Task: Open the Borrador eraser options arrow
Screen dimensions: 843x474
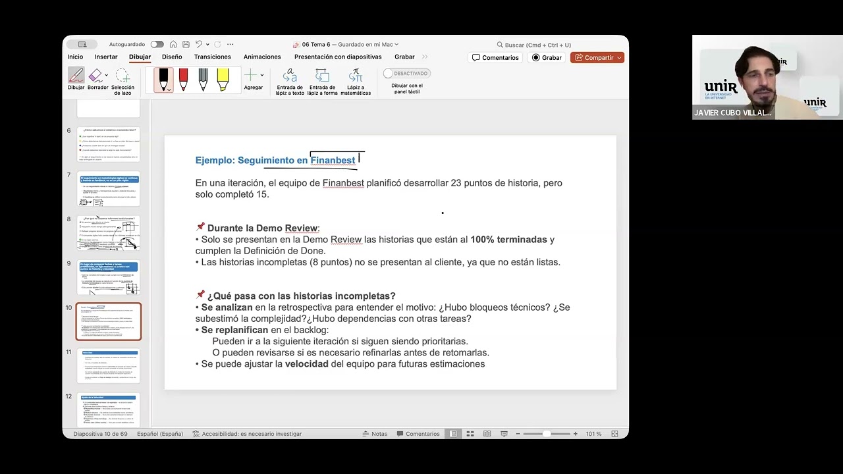Action: (106, 75)
